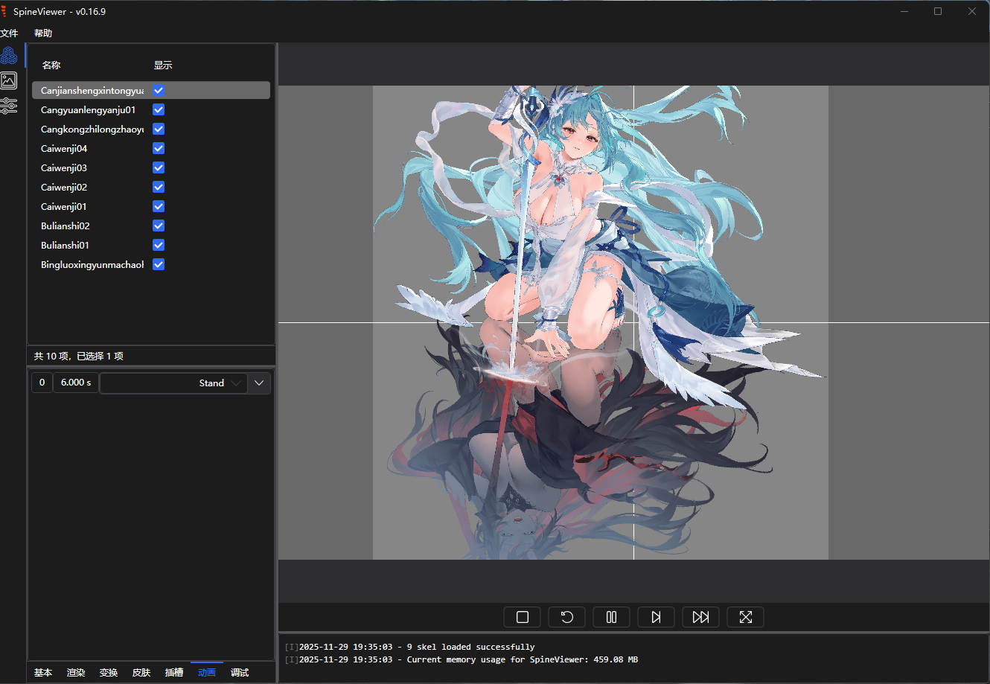Stop playback with the square button
This screenshot has height=684, width=990.
tap(523, 617)
